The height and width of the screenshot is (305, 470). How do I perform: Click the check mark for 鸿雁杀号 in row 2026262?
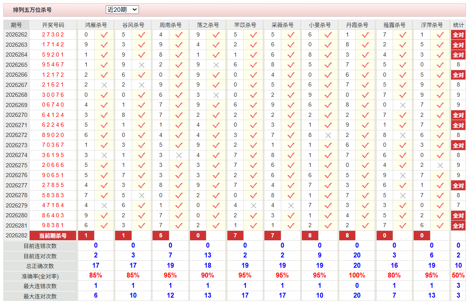pyautogui.click(x=104, y=35)
